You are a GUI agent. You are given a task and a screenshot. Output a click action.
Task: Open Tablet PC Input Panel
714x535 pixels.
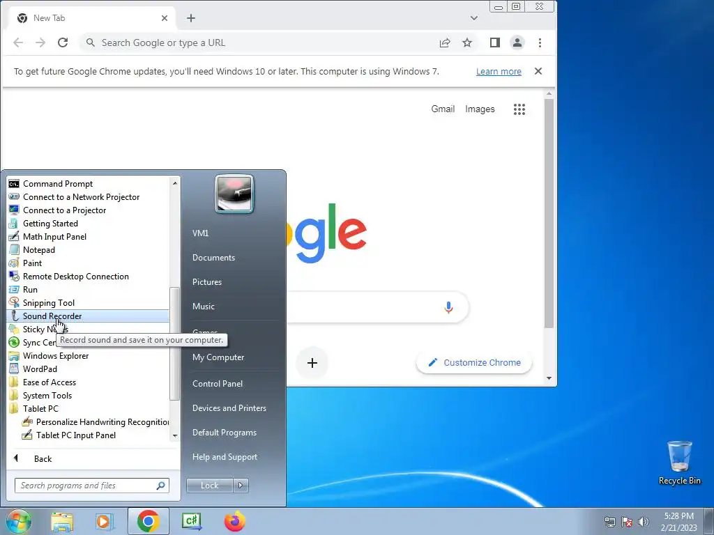click(75, 435)
